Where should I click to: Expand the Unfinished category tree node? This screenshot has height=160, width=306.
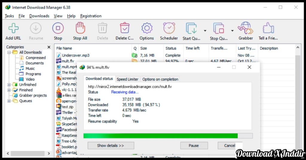pyautogui.click(x=9, y=85)
